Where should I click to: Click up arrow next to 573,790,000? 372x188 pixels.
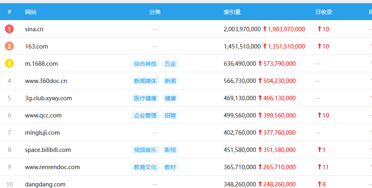point(260,63)
